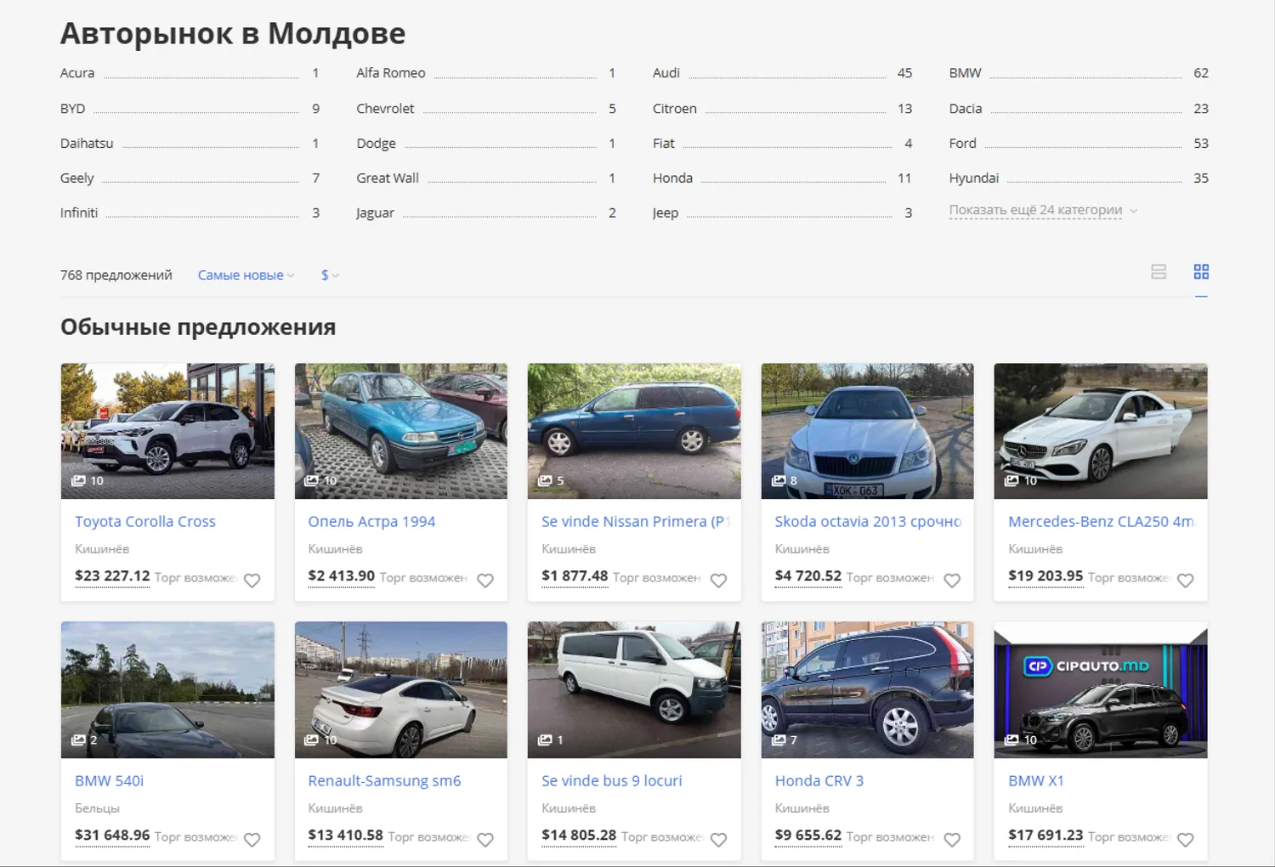Favorite the Nissan Primera listing
Screen dimensions: 1275x867
click(x=718, y=581)
